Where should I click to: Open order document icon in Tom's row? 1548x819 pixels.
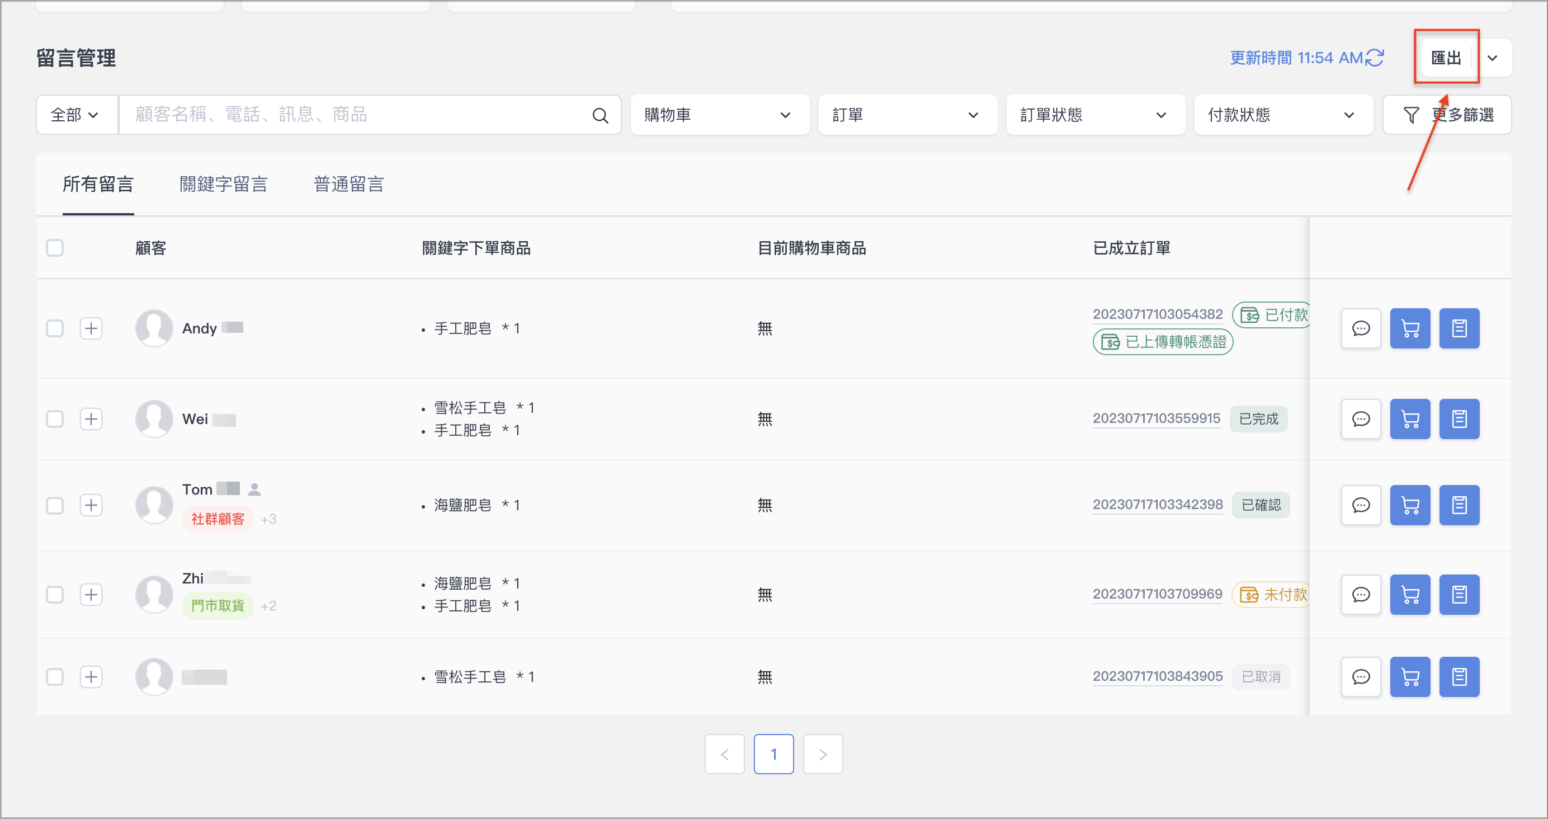coord(1459,505)
